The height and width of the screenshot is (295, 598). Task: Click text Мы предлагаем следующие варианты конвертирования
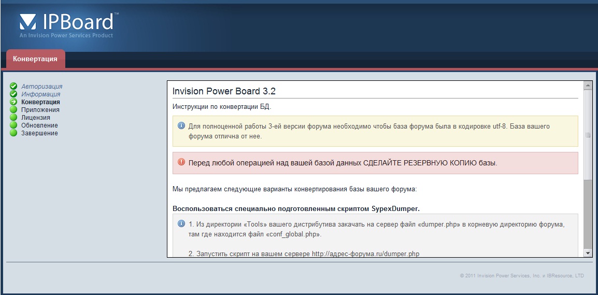pyautogui.click(x=294, y=189)
